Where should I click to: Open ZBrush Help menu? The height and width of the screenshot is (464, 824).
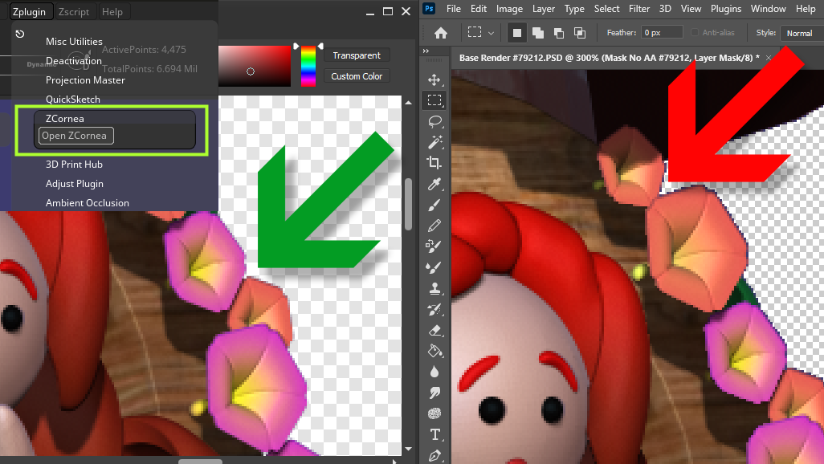(x=112, y=11)
